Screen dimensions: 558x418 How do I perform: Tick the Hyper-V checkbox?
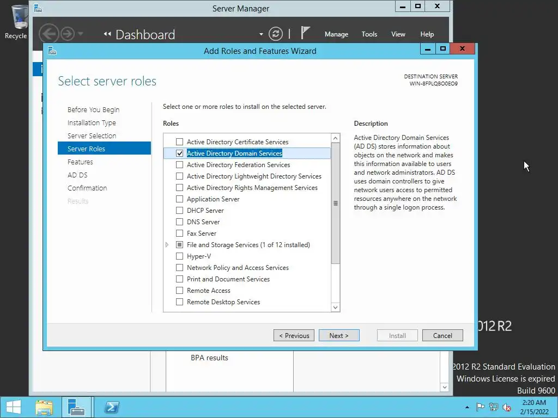[180, 256]
